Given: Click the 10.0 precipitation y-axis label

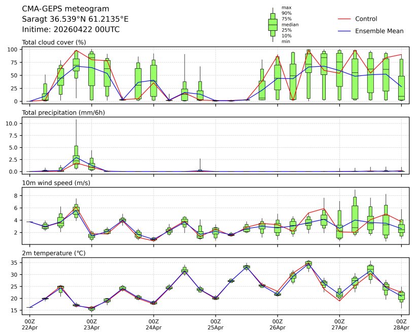Looking at the screenshot, I should coord(14,123).
